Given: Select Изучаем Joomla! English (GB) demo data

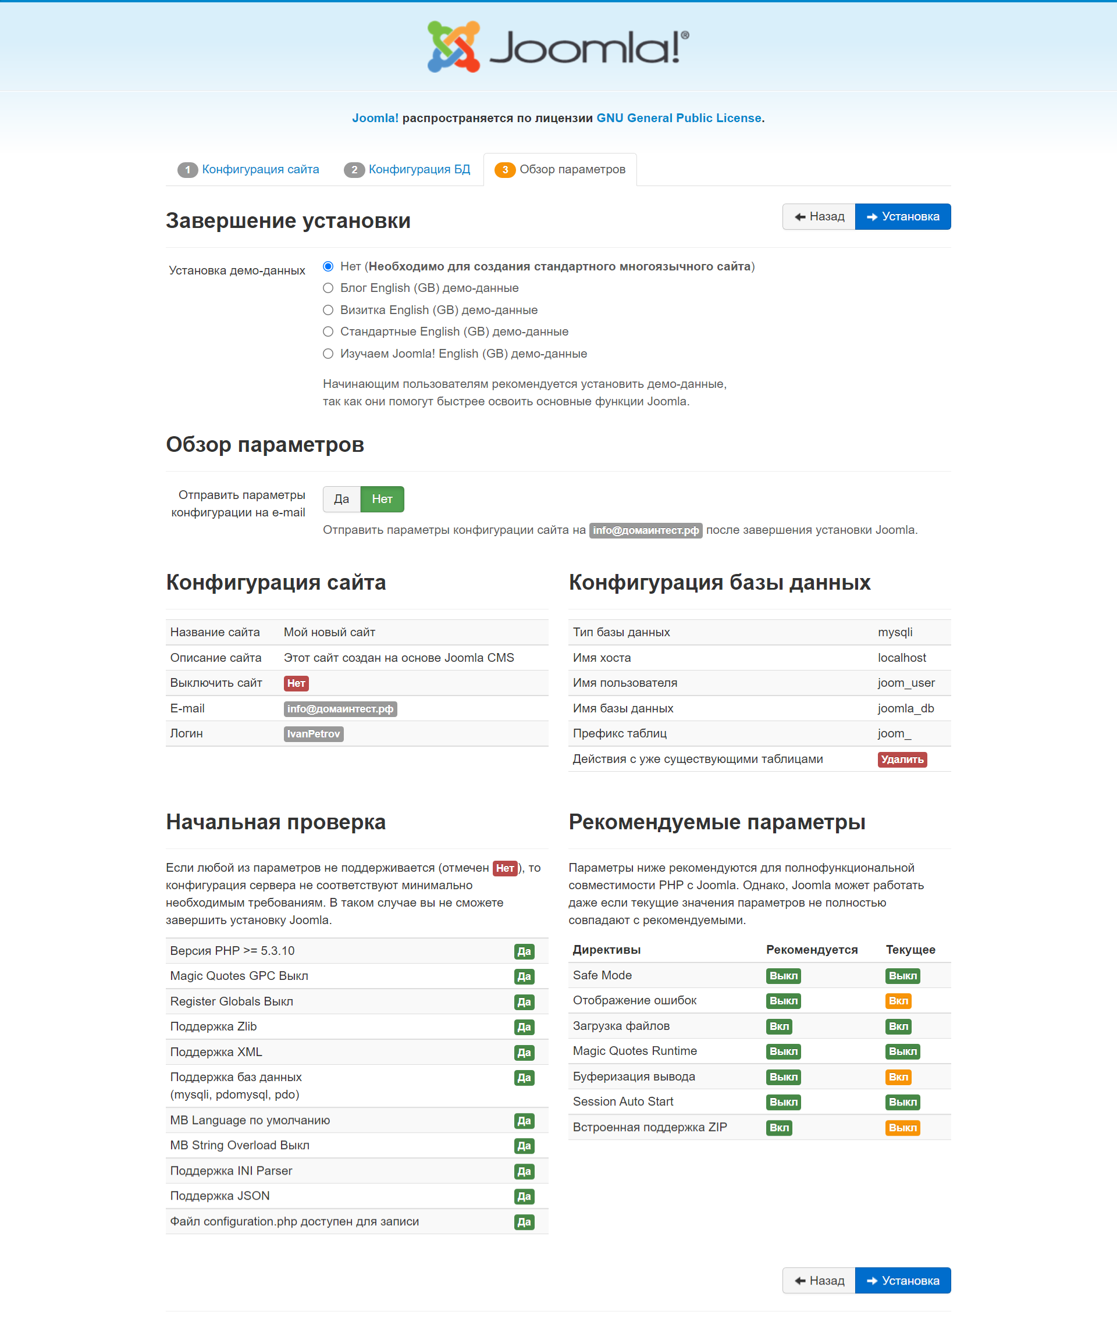Looking at the screenshot, I should (x=328, y=354).
